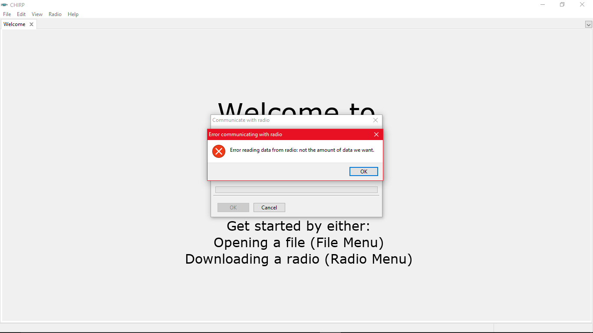Select the Welcome tab
593x333 pixels.
[x=14, y=24]
